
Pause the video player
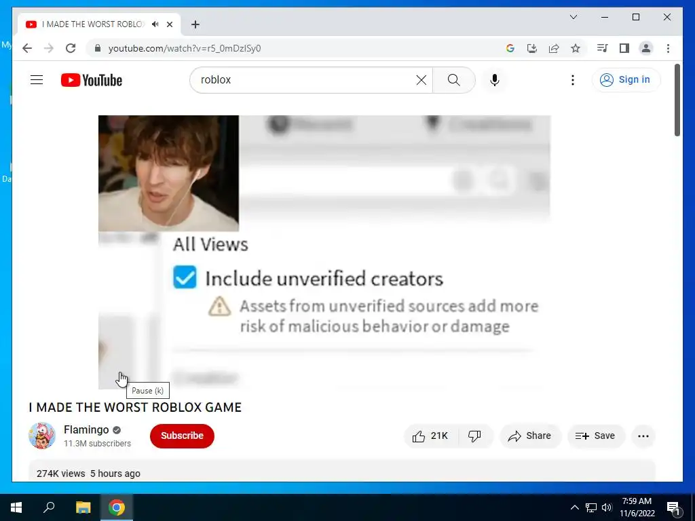(x=324, y=252)
